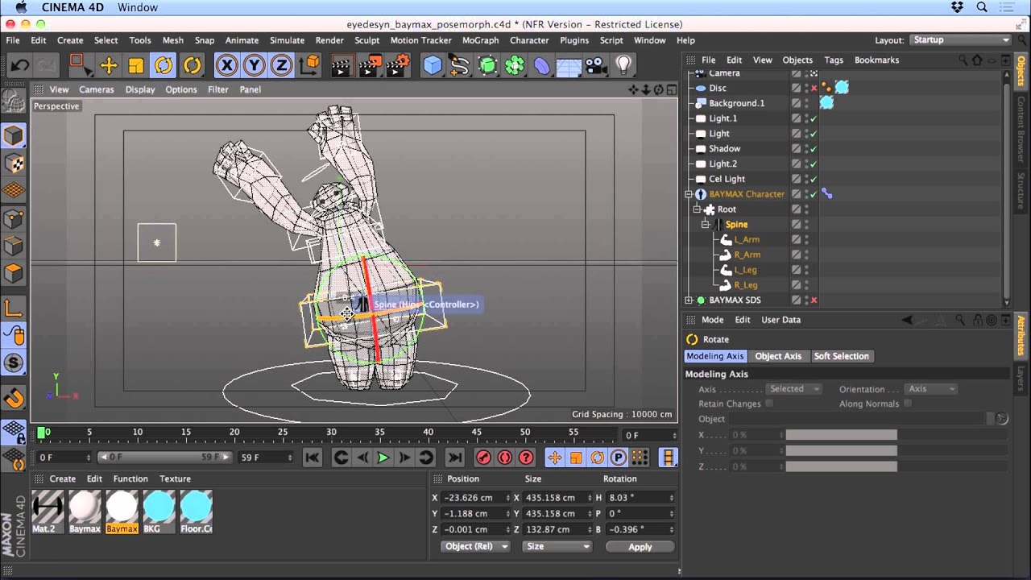Collapse the Spine object children
Image resolution: width=1031 pixels, height=580 pixels.
tap(706, 225)
